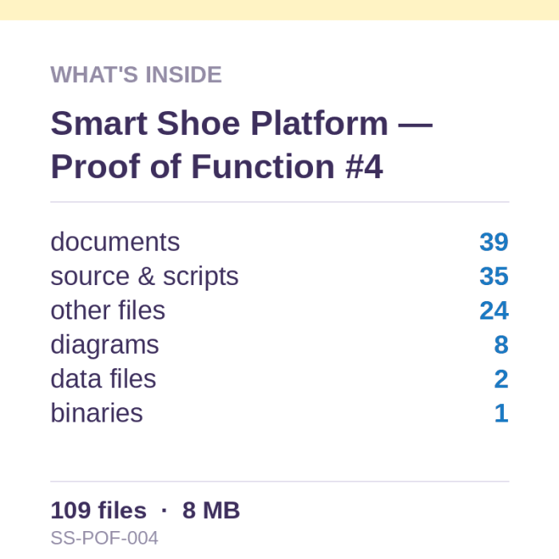The width and height of the screenshot is (559, 559).
Task: Click the Proof of Function #4 title line
Action: (x=216, y=166)
